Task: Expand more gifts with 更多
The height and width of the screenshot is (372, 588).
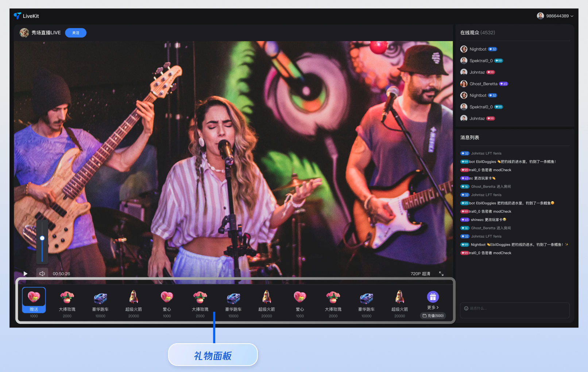Action: 433,308
